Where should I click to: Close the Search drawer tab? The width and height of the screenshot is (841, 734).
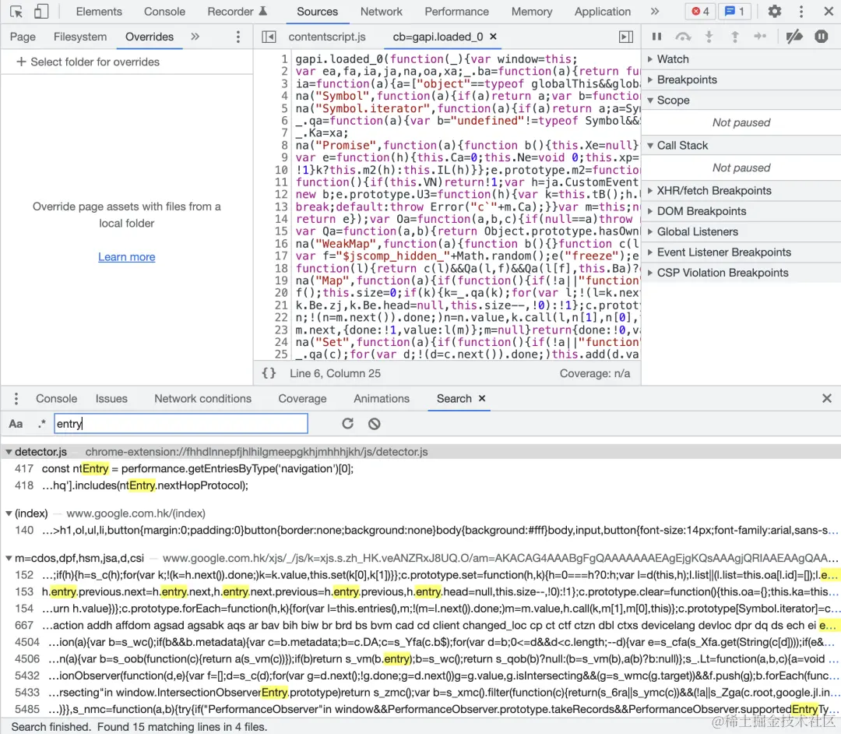[x=482, y=398]
